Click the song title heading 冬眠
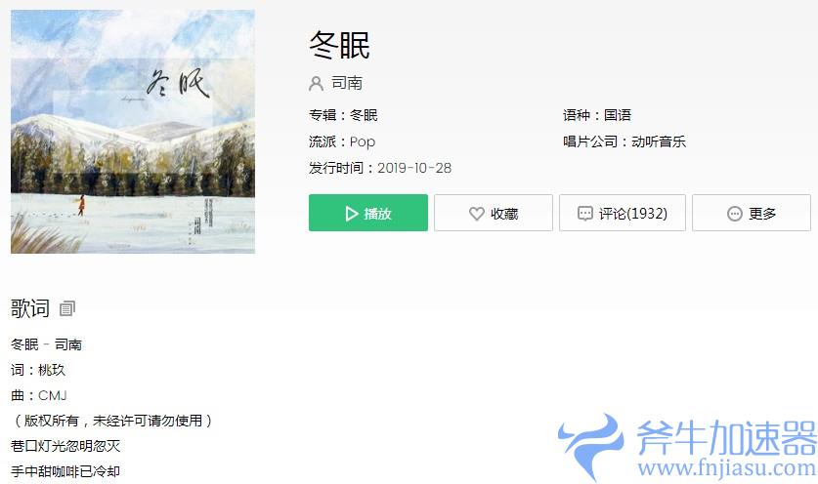Screen dimensions: 818x484 [x=340, y=45]
